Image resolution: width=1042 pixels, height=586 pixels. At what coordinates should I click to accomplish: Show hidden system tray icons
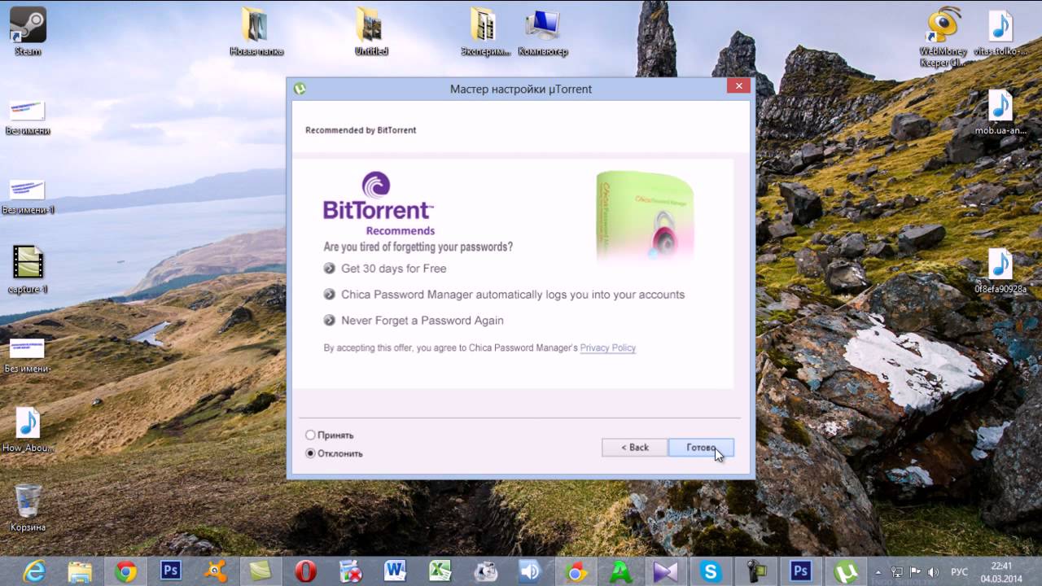click(x=878, y=572)
